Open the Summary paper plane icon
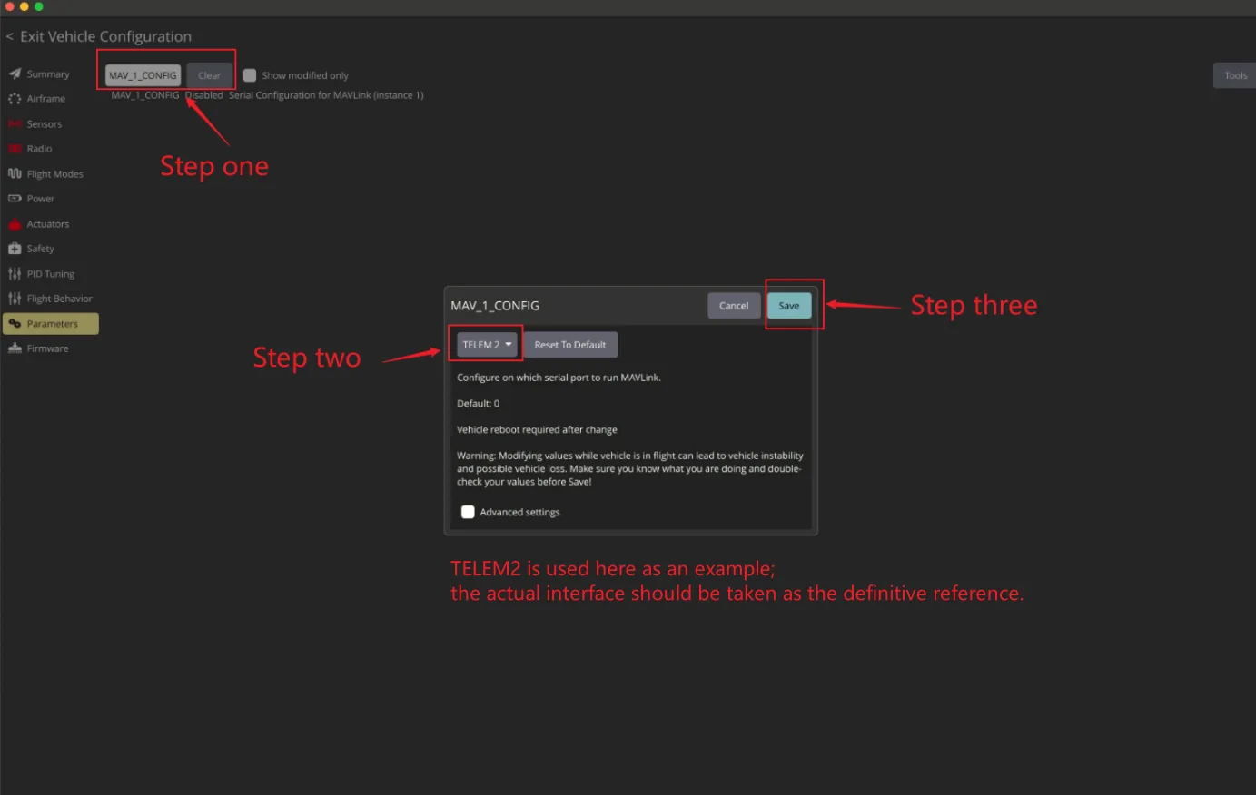 coord(15,74)
